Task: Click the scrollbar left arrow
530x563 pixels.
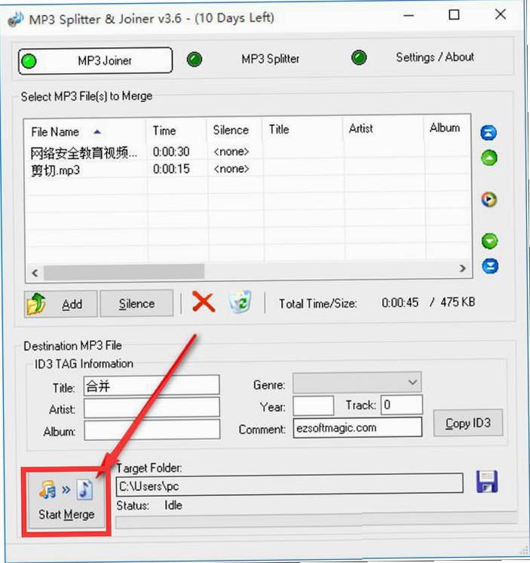Action: tap(35, 273)
